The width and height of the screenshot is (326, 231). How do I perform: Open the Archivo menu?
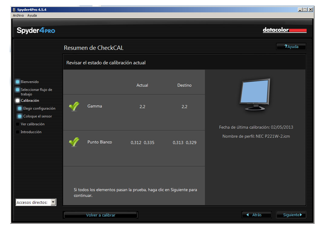tap(18, 15)
